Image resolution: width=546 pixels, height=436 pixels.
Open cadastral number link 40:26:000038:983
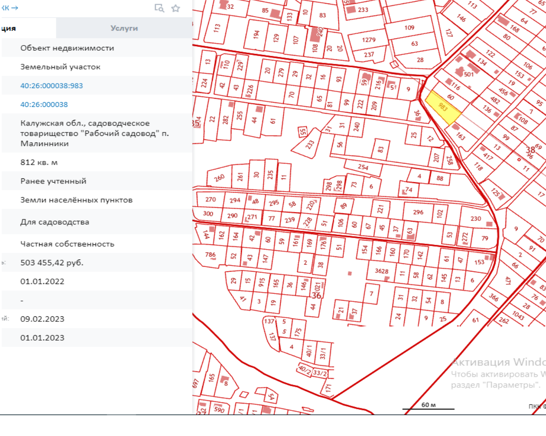coord(52,86)
